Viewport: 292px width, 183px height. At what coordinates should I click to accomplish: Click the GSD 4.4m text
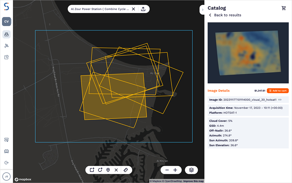pos(216,126)
